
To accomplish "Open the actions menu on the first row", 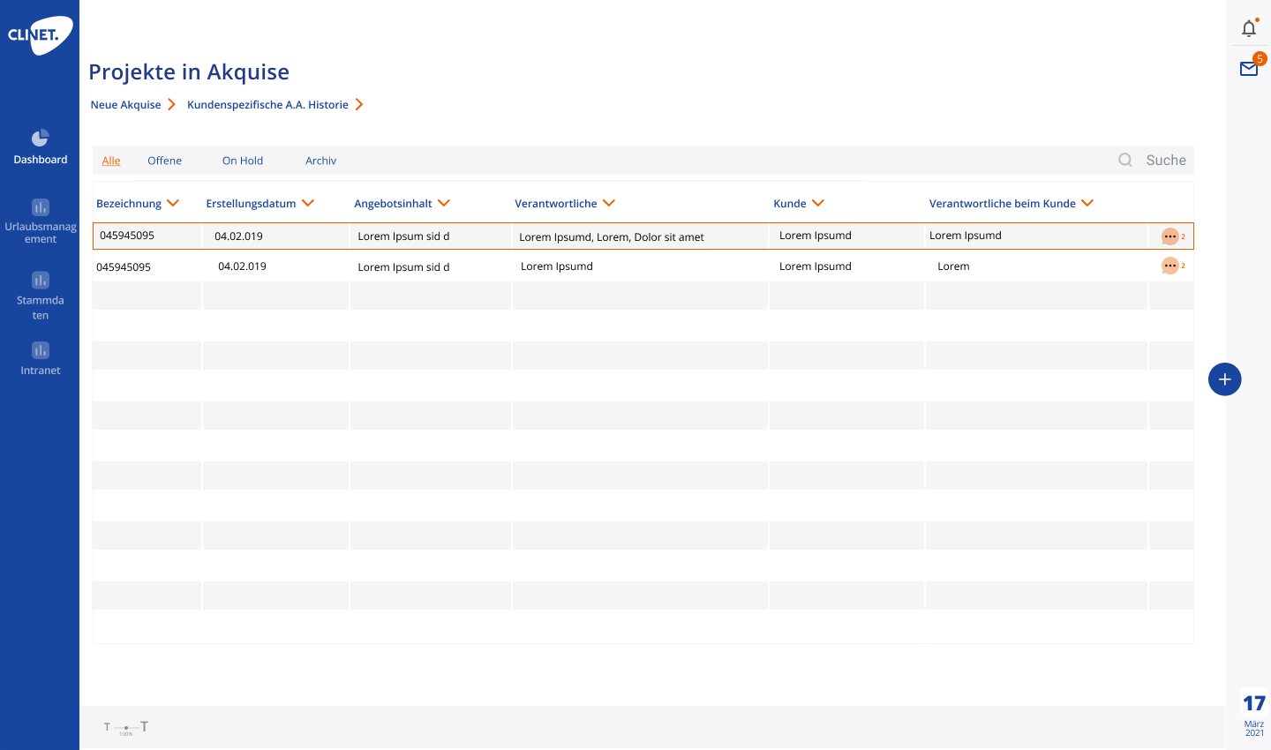I will 1169,236.
